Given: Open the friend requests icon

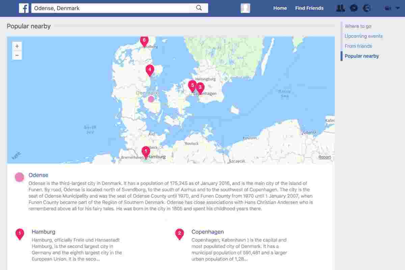Looking at the screenshot, I should click(341, 8).
